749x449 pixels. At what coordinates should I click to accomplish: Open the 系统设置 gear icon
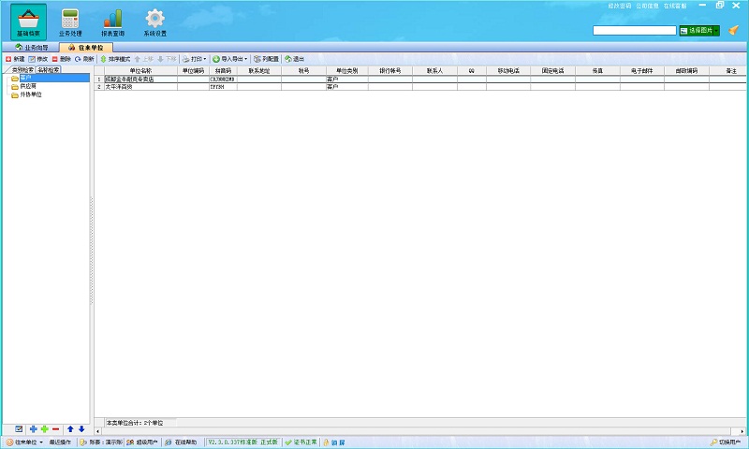pyautogui.click(x=154, y=21)
